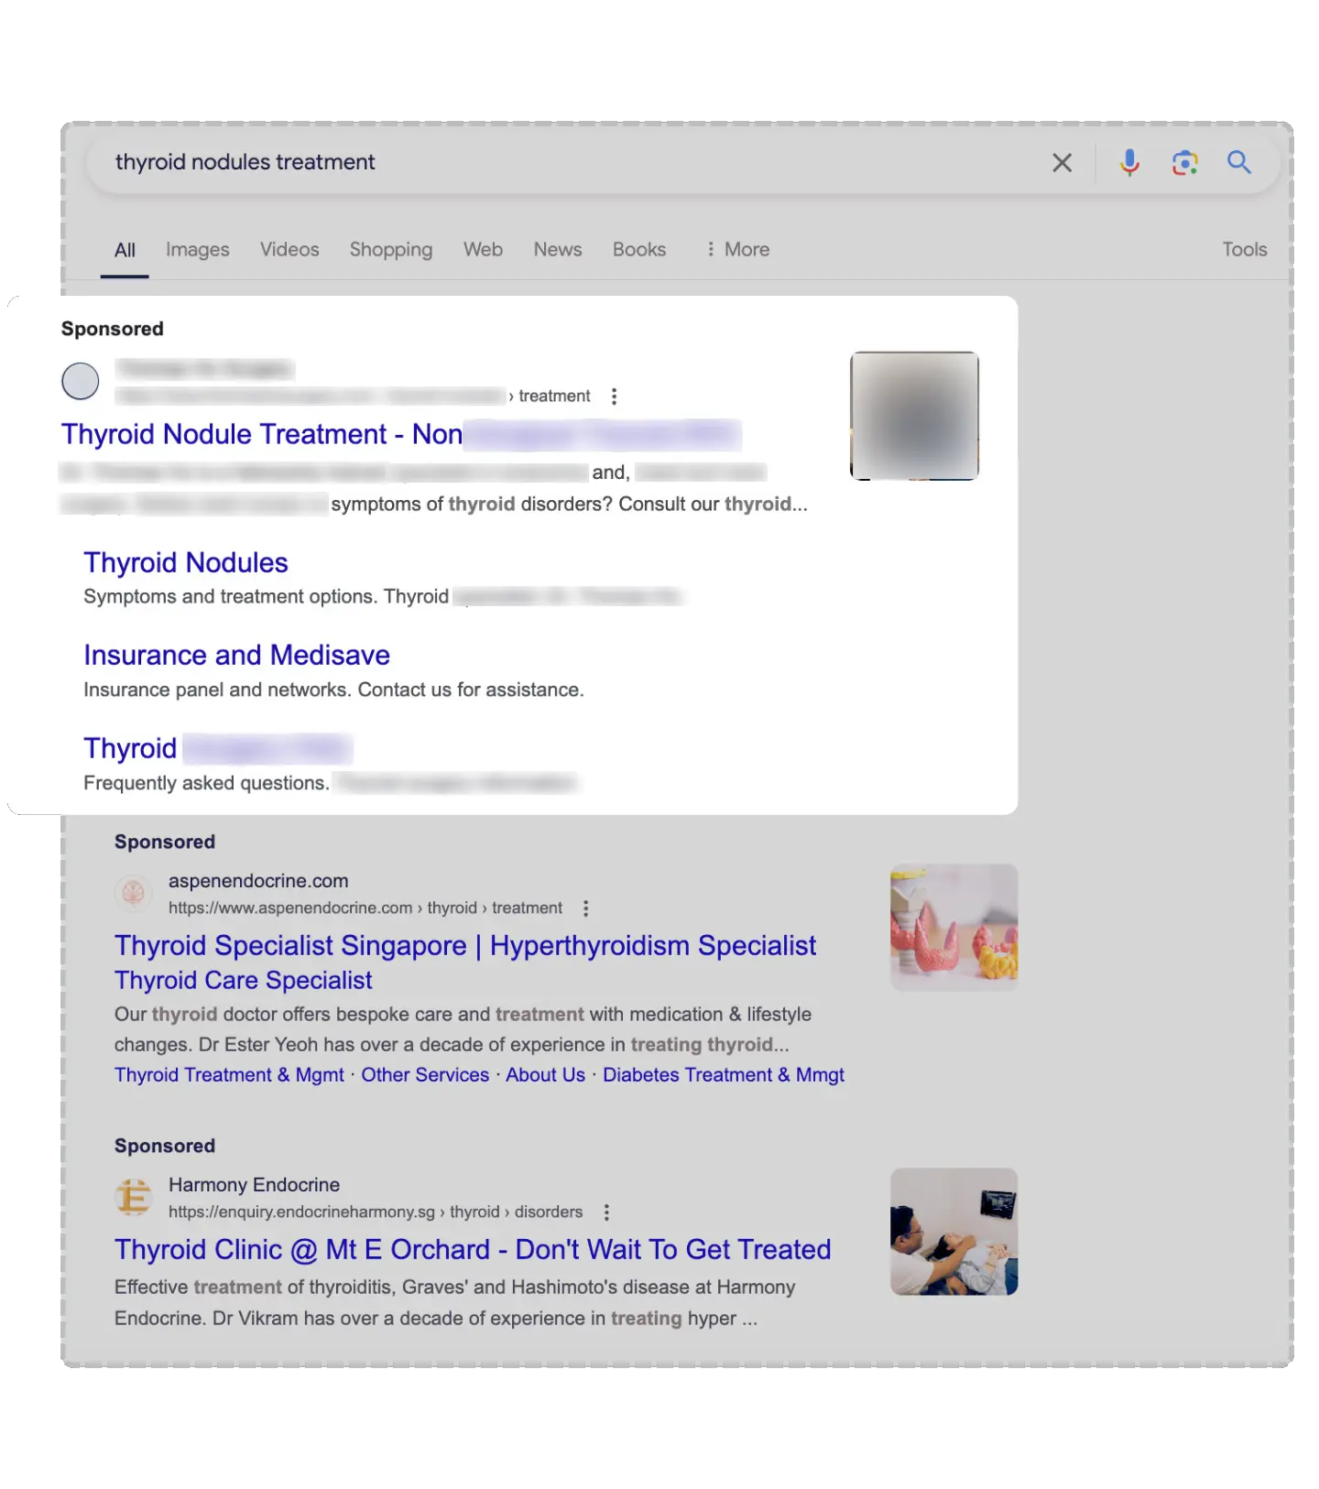The width and height of the screenshot is (1319, 1489).
Task: Click the Harmony Endocrine site favicon
Action: (x=134, y=1197)
